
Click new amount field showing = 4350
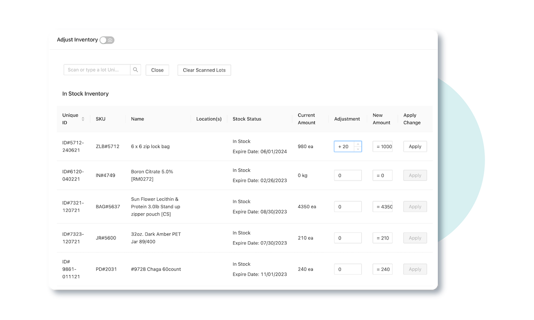coord(383,207)
